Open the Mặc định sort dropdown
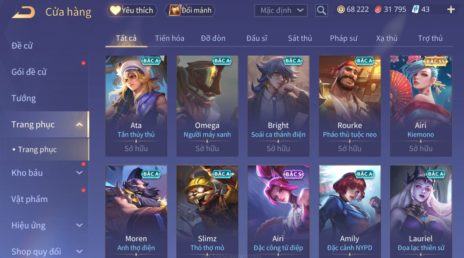Image resolution: width=464 pixels, height=258 pixels. (x=281, y=10)
